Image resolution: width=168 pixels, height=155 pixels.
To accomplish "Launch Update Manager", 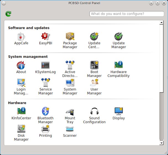I will [x=119, y=40].
